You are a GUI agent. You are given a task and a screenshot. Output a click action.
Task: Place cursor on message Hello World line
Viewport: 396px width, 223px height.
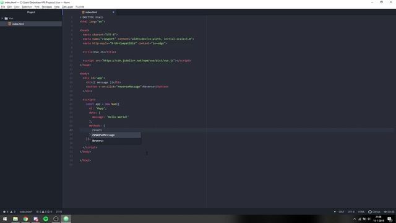tap(110, 117)
